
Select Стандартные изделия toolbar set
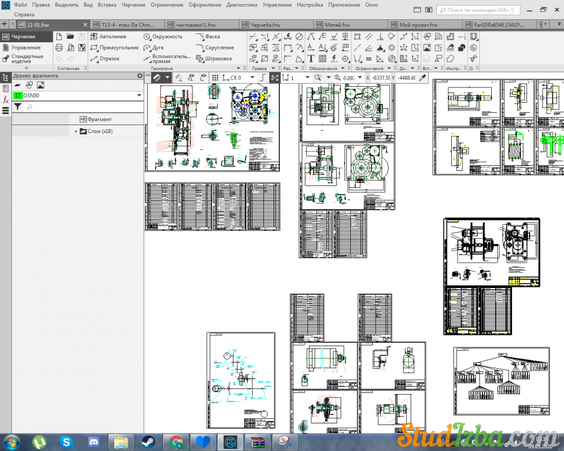[x=27, y=59]
